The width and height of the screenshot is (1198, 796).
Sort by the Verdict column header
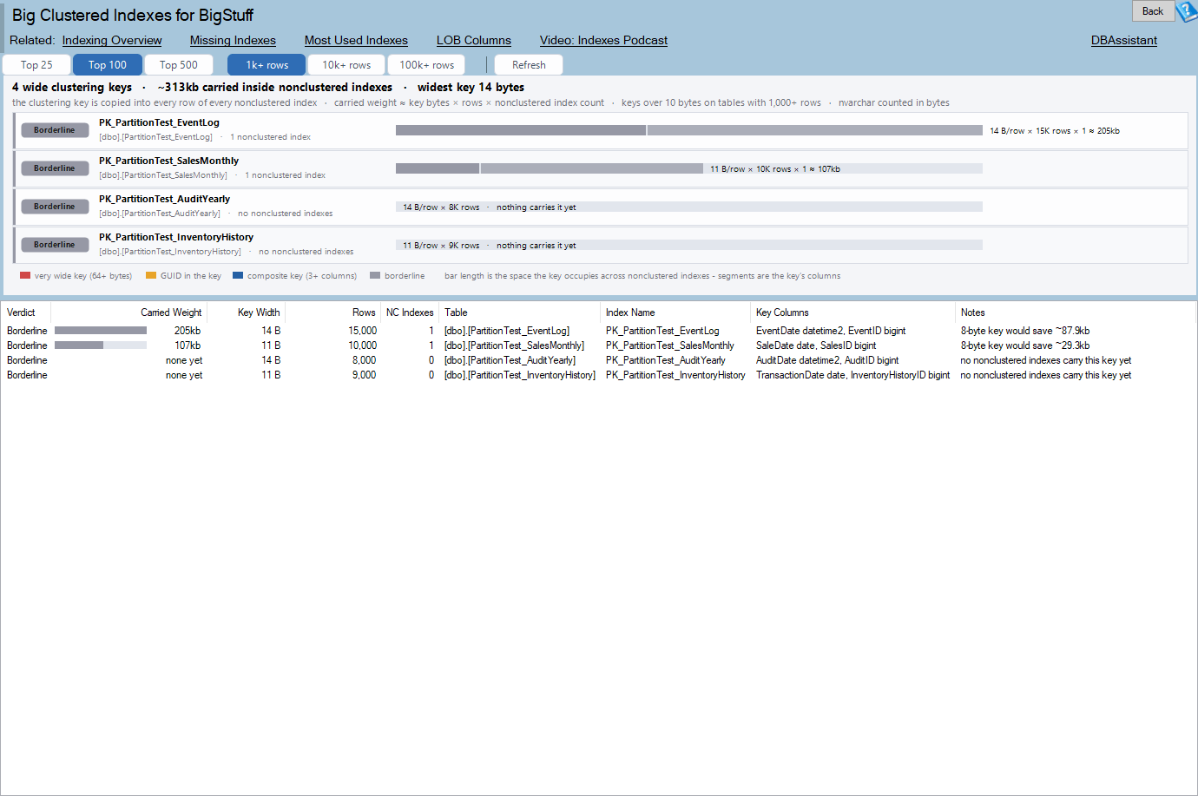[26, 312]
